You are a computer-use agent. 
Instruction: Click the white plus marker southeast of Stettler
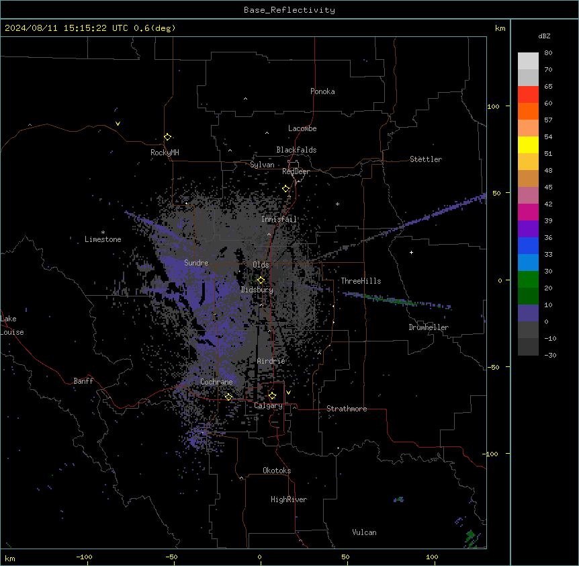point(411,252)
